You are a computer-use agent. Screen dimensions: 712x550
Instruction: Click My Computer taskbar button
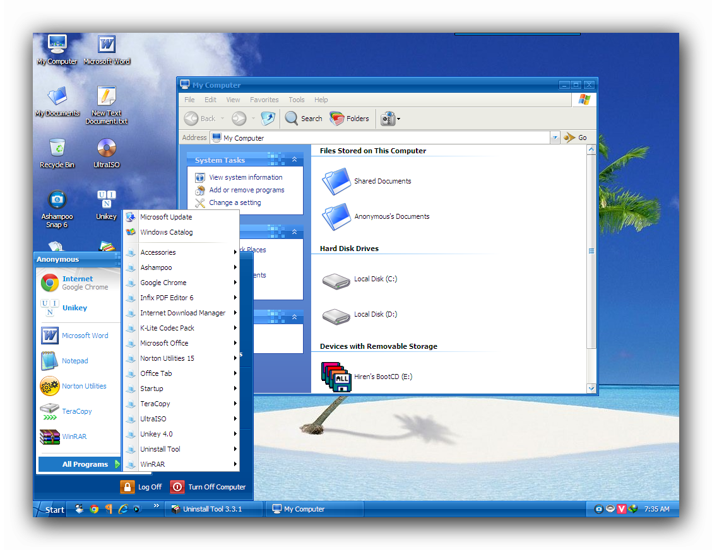[314, 509]
